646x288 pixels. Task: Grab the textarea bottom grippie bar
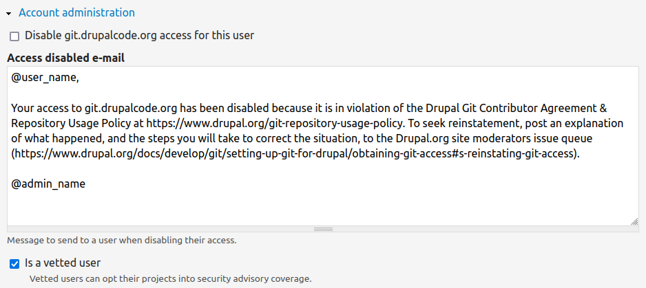pyautogui.click(x=323, y=229)
